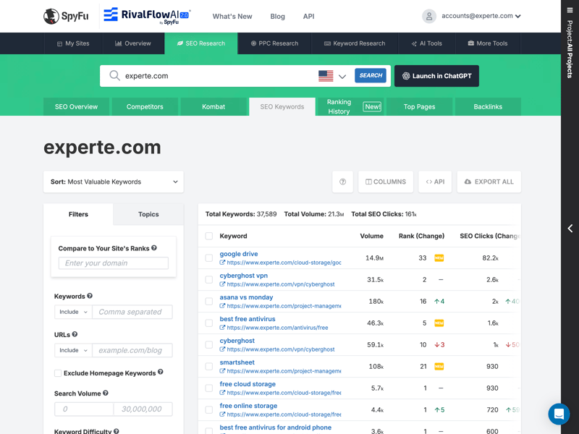Go to the Backlinks tab
Screen dimensions: 579x434
(488, 106)
